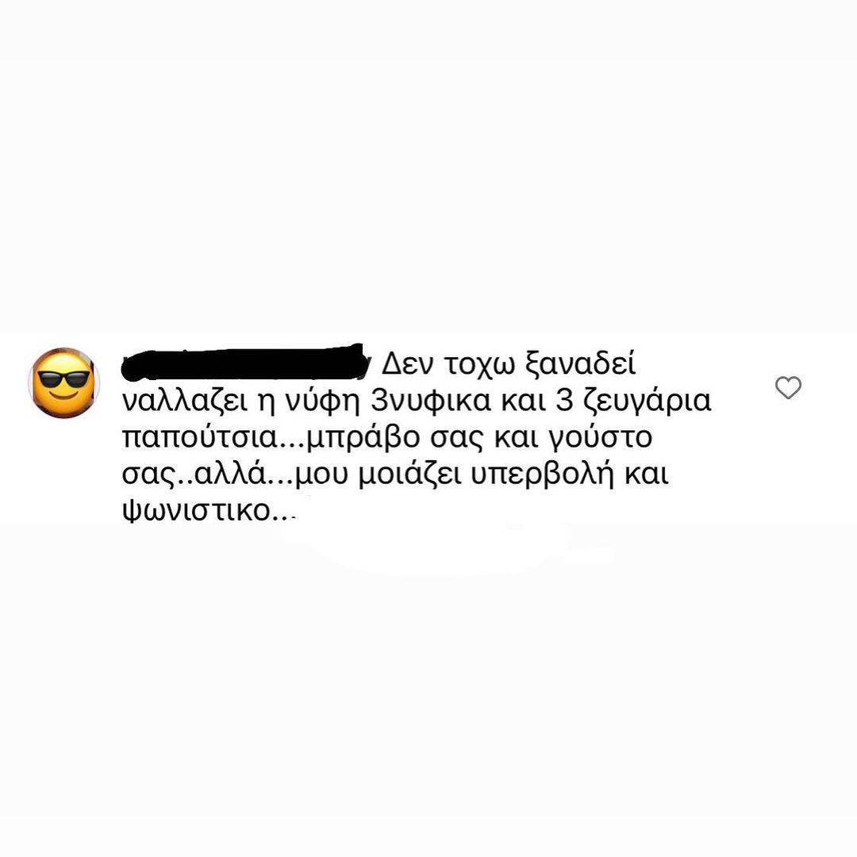Select the last word 'ψωνιστικο'
This screenshot has height=857, width=857.
(197, 512)
